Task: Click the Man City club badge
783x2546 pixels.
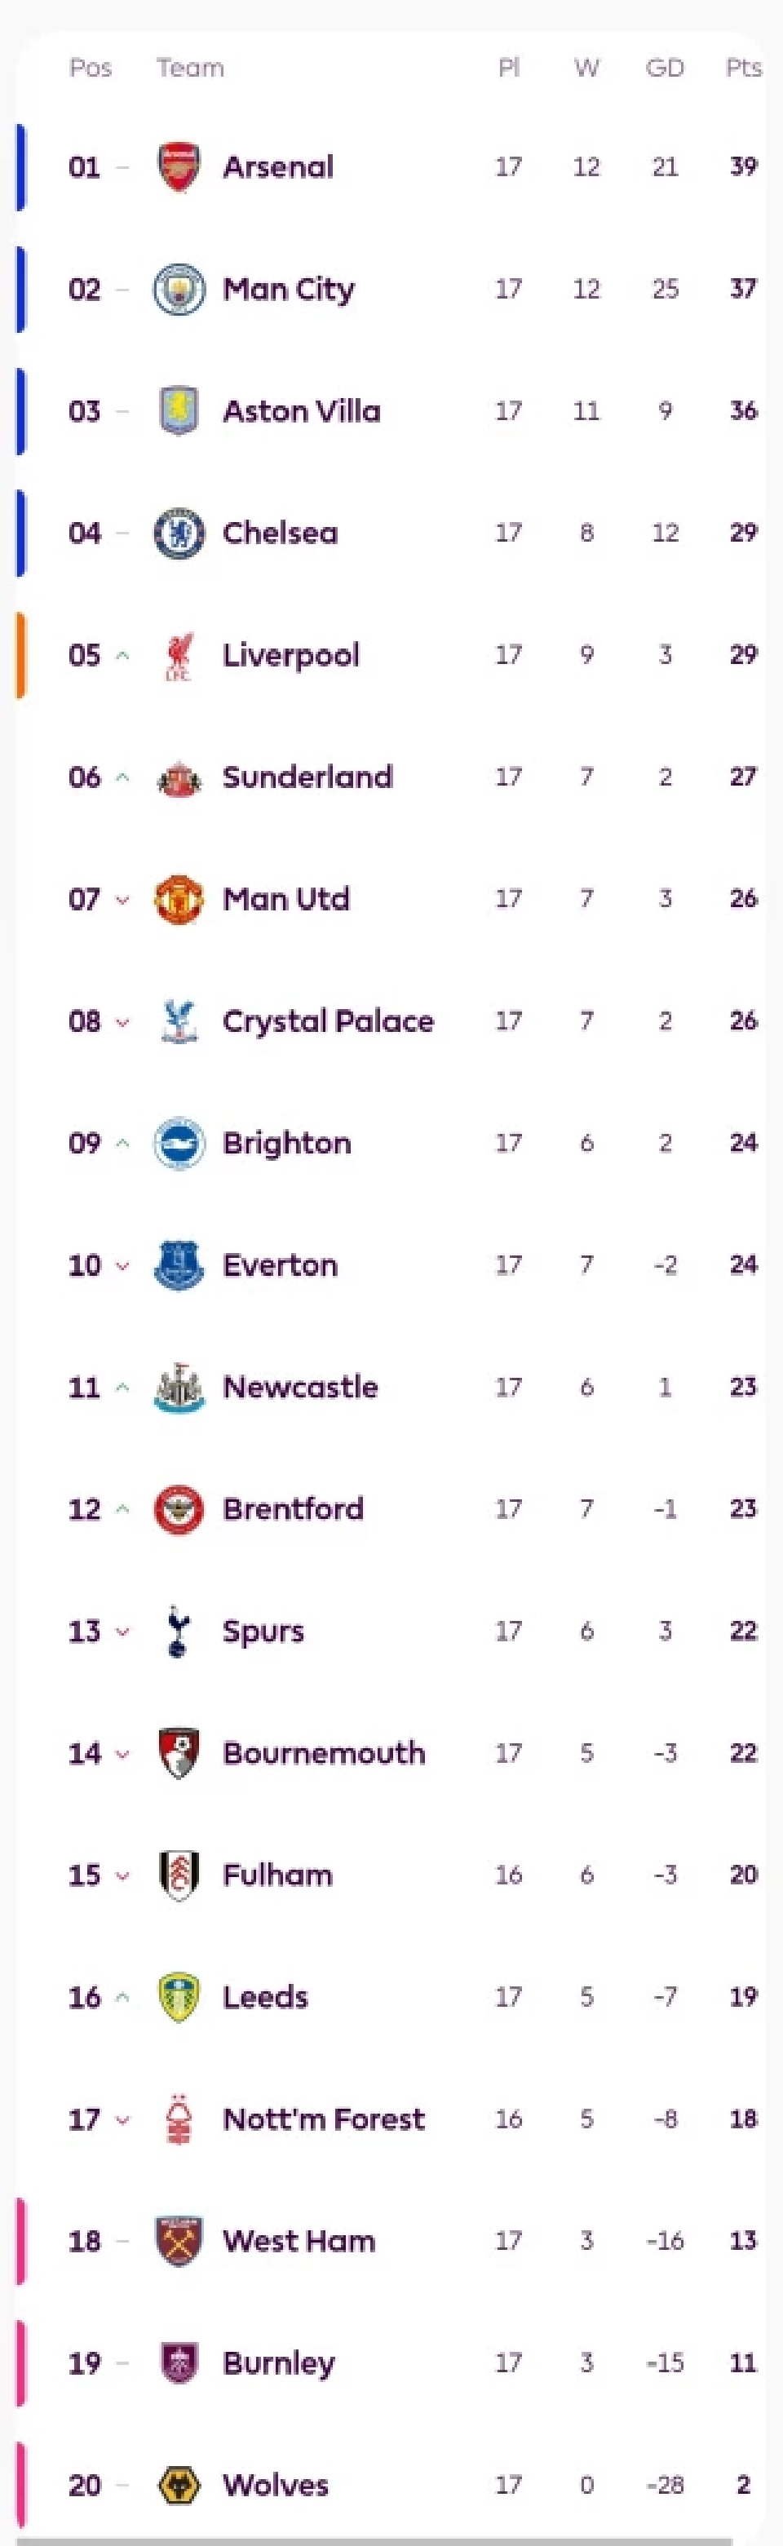Action: click(179, 290)
